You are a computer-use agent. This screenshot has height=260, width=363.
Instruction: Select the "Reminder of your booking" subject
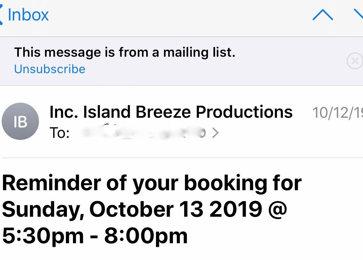tap(152, 210)
